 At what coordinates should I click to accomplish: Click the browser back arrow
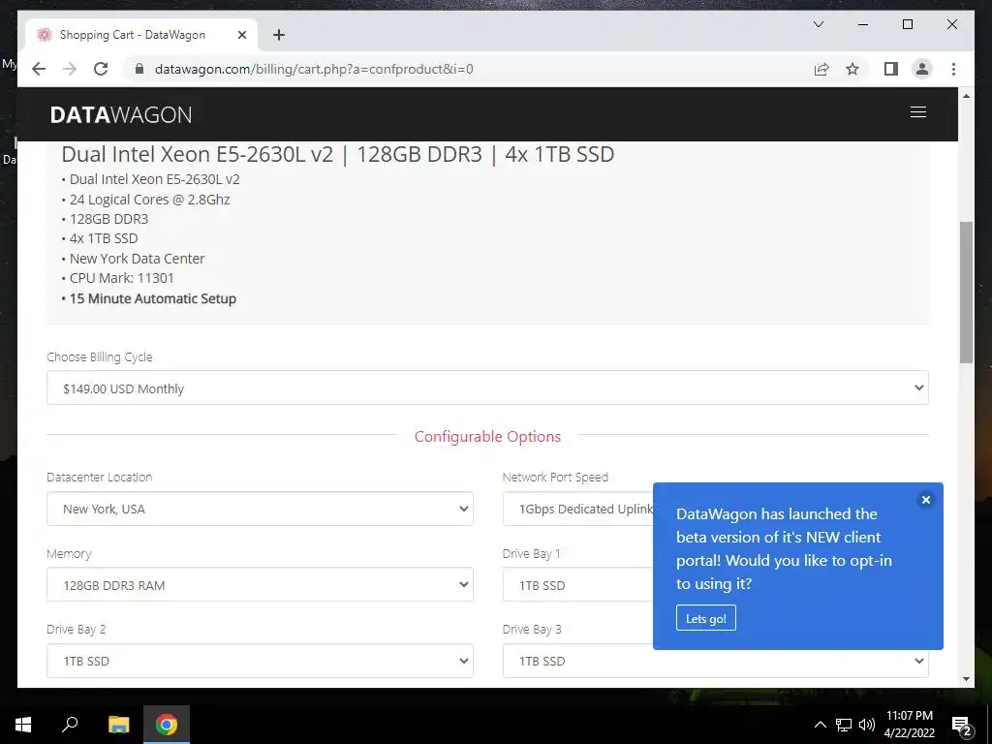39,69
